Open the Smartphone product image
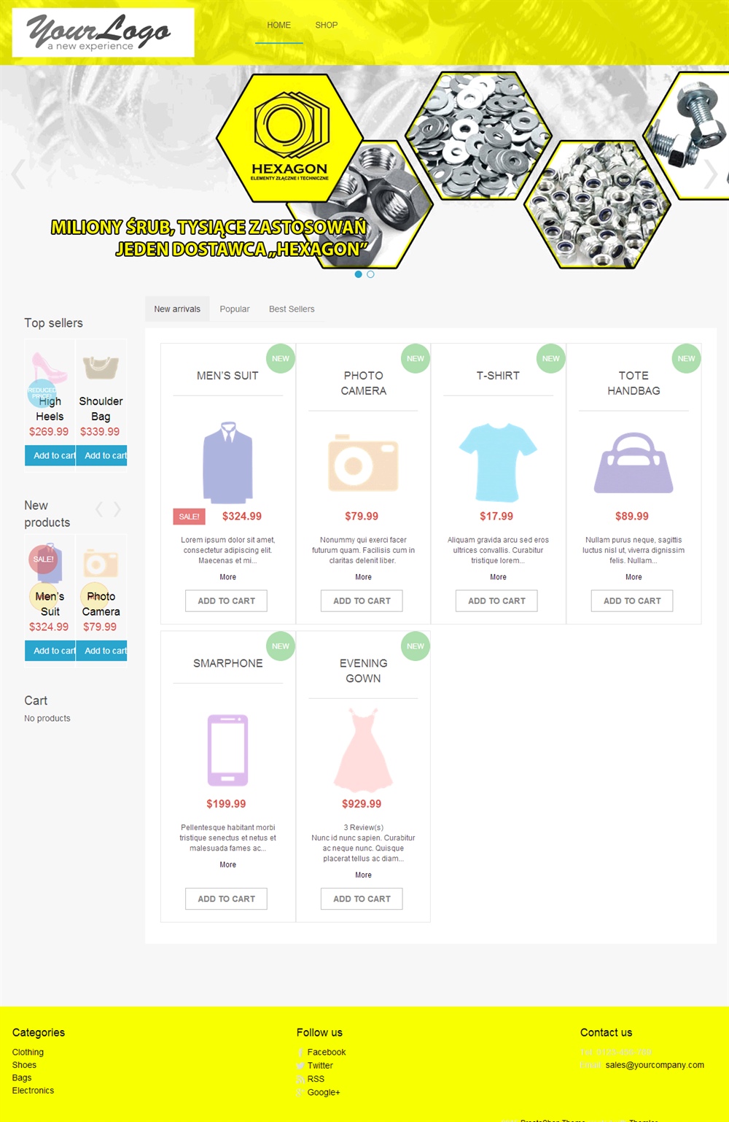729x1122 pixels. click(227, 750)
